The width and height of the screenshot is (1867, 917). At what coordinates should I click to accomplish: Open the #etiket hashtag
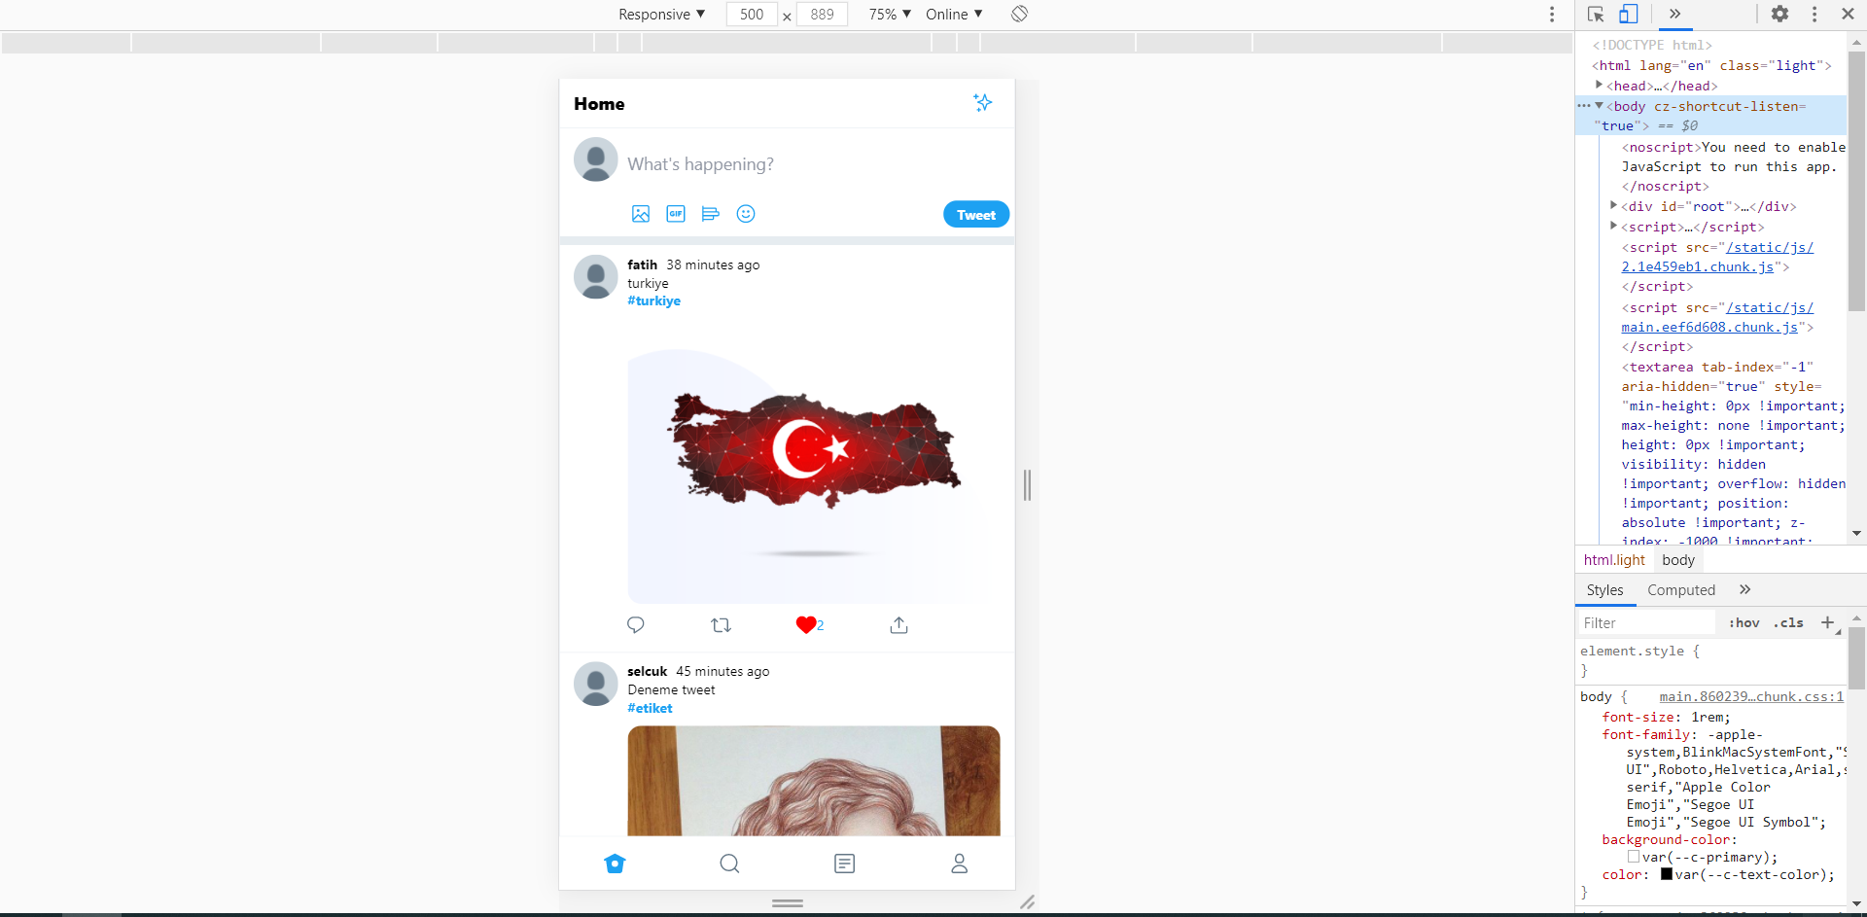[x=650, y=708]
